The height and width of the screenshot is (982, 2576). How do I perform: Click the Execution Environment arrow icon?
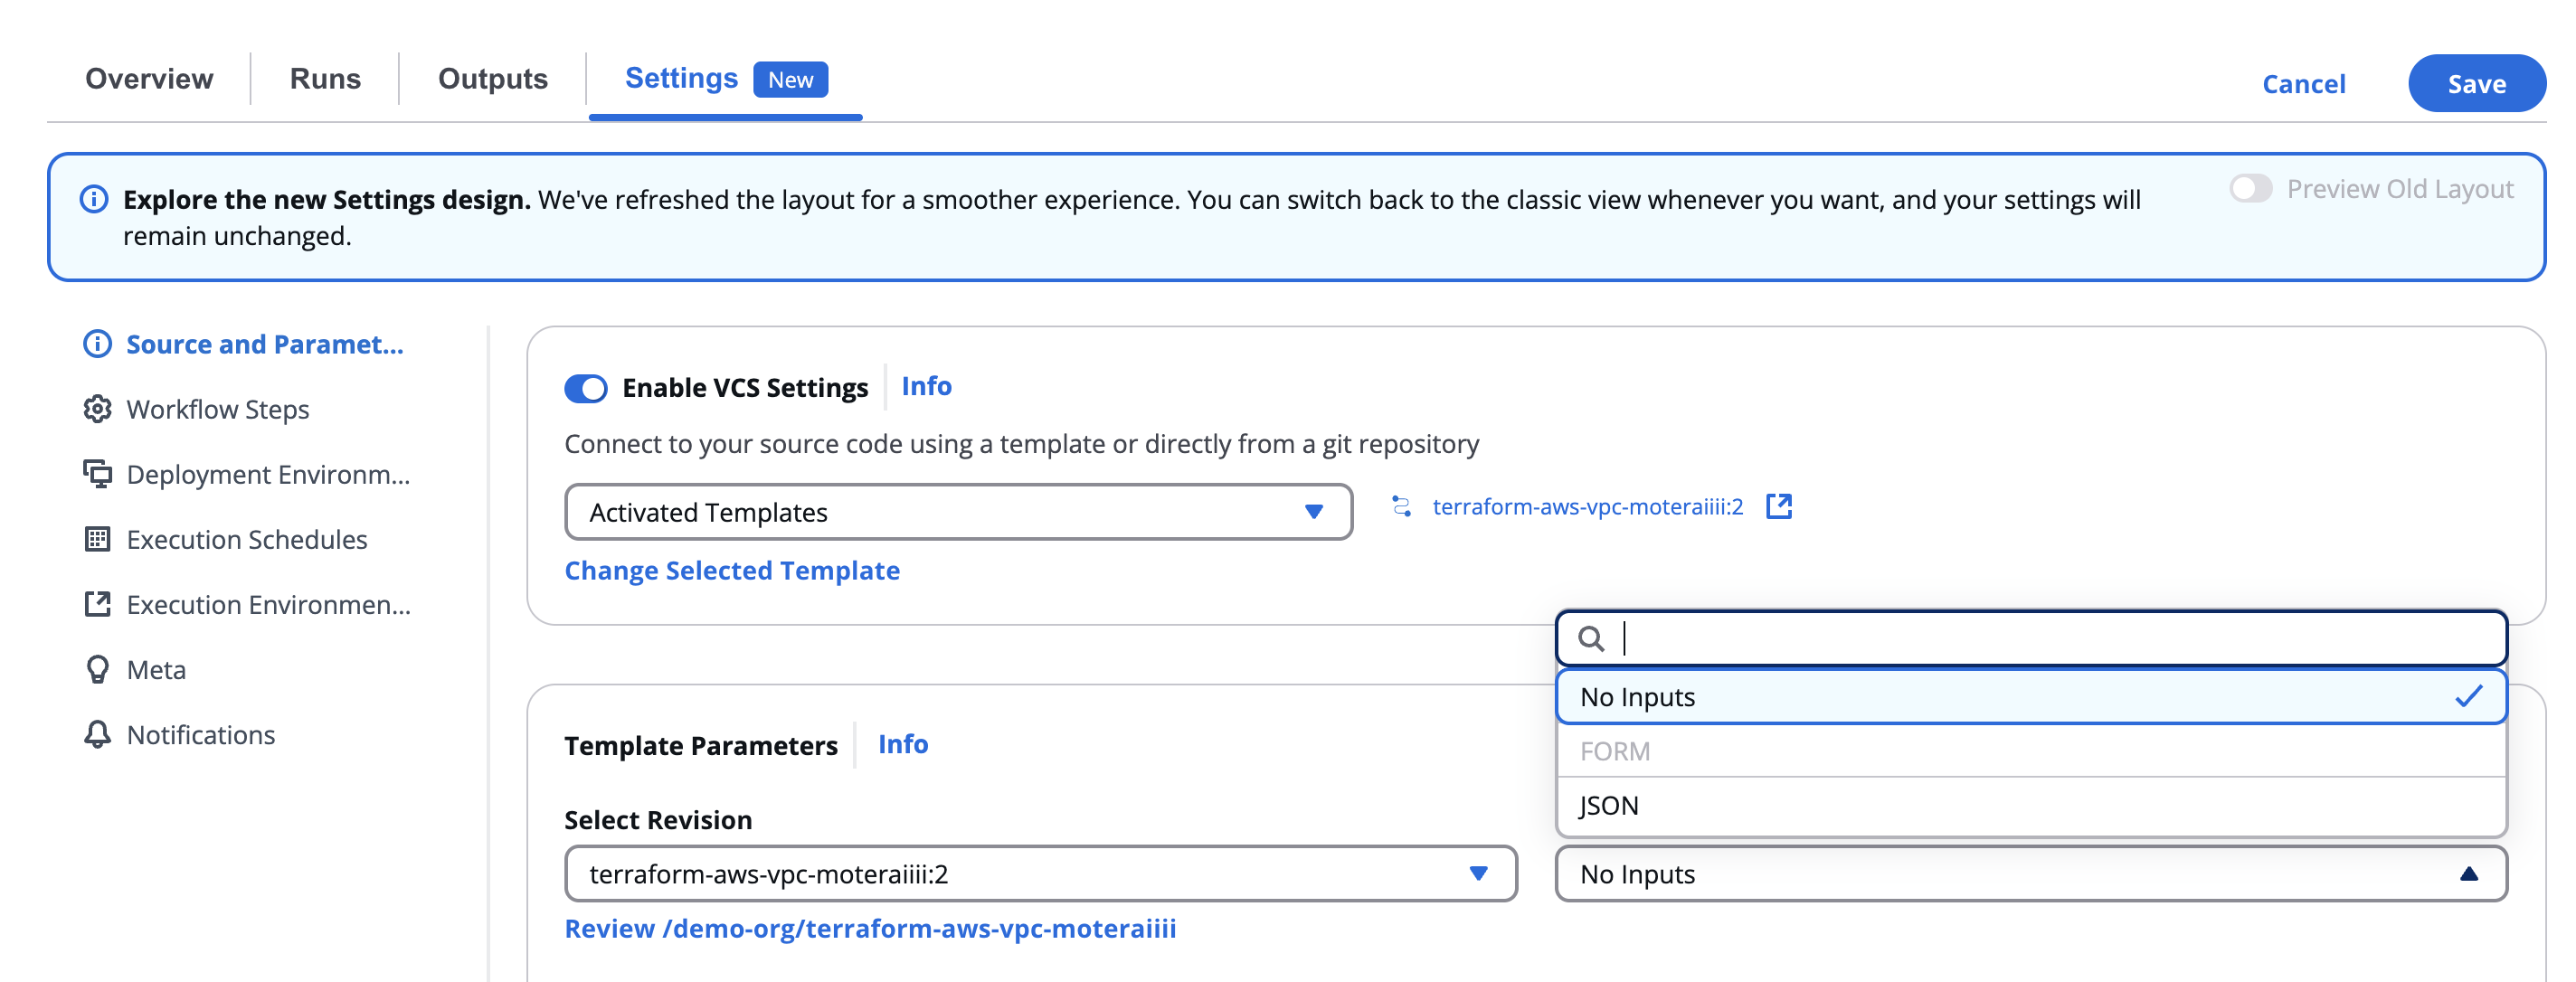tap(97, 604)
